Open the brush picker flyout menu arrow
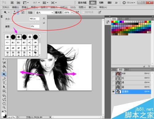 coord(44,18)
